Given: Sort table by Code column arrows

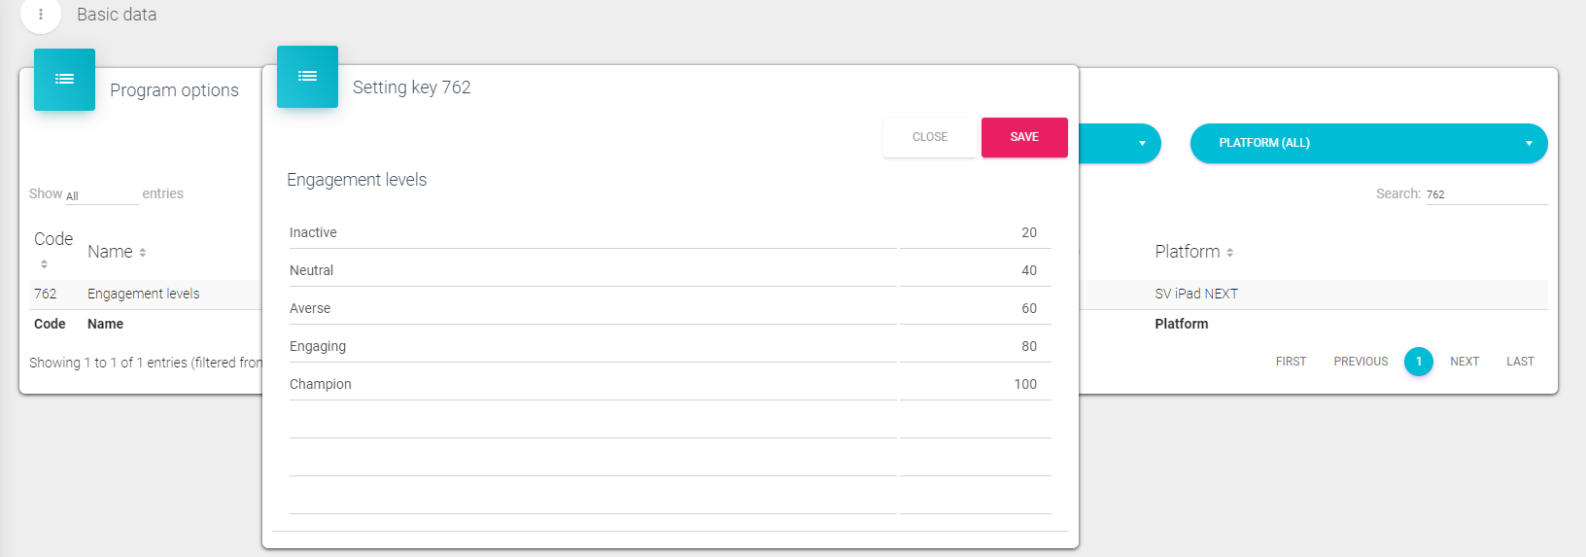Looking at the screenshot, I should [x=44, y=264].
